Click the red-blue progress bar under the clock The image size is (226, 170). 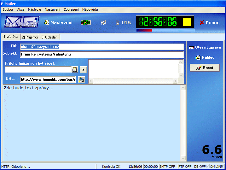click(x=165, y=30)
